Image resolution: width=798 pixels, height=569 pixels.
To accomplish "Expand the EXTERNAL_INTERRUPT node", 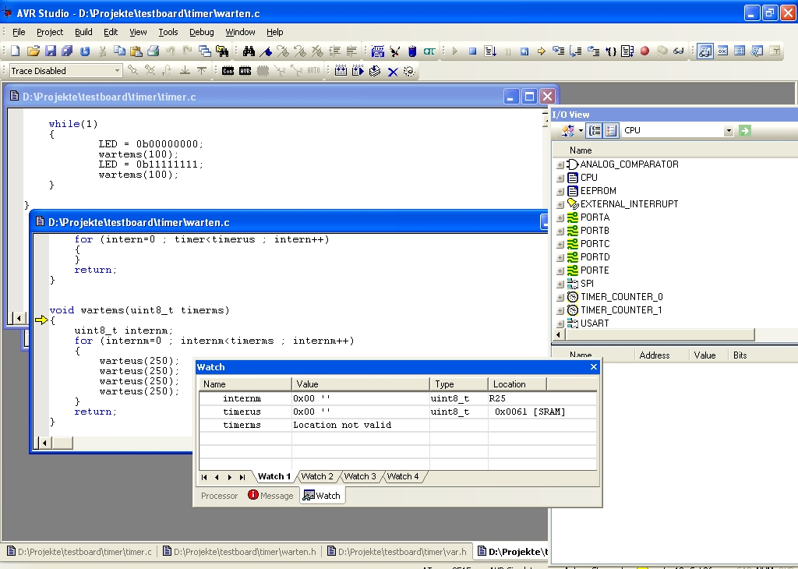I will pyautogui.click(x=560, y=204).
